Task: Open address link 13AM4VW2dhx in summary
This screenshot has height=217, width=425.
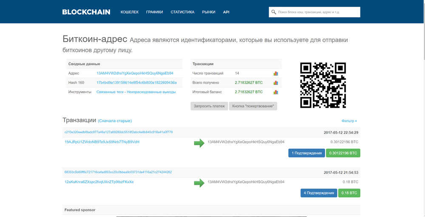Action: [x=135, y=73]
